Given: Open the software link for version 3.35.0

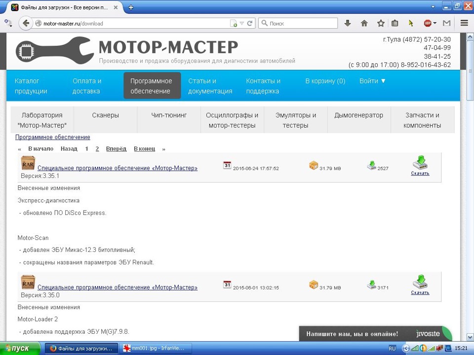Looking at the screenshot, I should [118, 287].
